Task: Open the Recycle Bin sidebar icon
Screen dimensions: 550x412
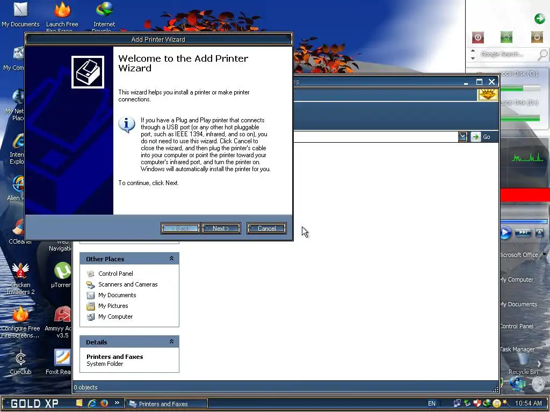Action: click(x=523, y=363)
